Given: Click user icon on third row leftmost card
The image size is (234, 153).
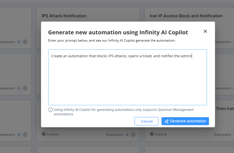Looking at the screenshot, I should pyautogui.click(x=25, y=135).
